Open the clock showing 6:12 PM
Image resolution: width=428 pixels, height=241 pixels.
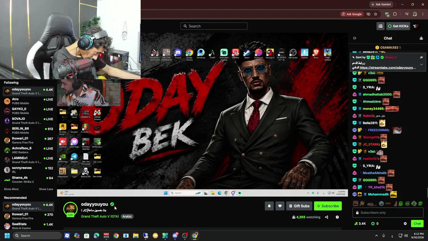pyautogui.click(x=417, y=236)
